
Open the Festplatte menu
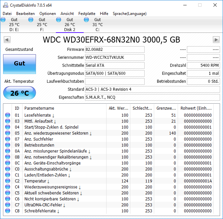click(x=87, y=14)
